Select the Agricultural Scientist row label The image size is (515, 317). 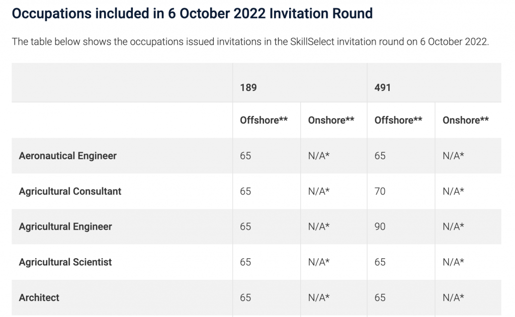click(65, 262)
